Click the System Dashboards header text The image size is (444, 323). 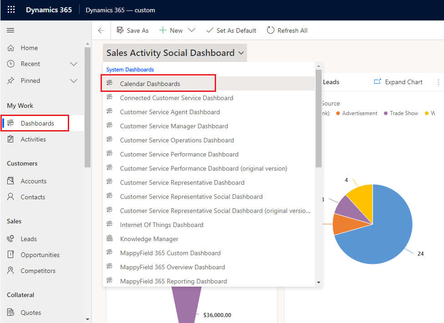pyautogui.click(x=130, y=69)
